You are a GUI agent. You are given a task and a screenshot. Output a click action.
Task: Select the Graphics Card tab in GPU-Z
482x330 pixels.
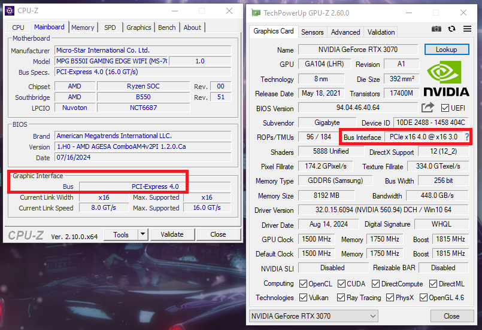(274, 31)
